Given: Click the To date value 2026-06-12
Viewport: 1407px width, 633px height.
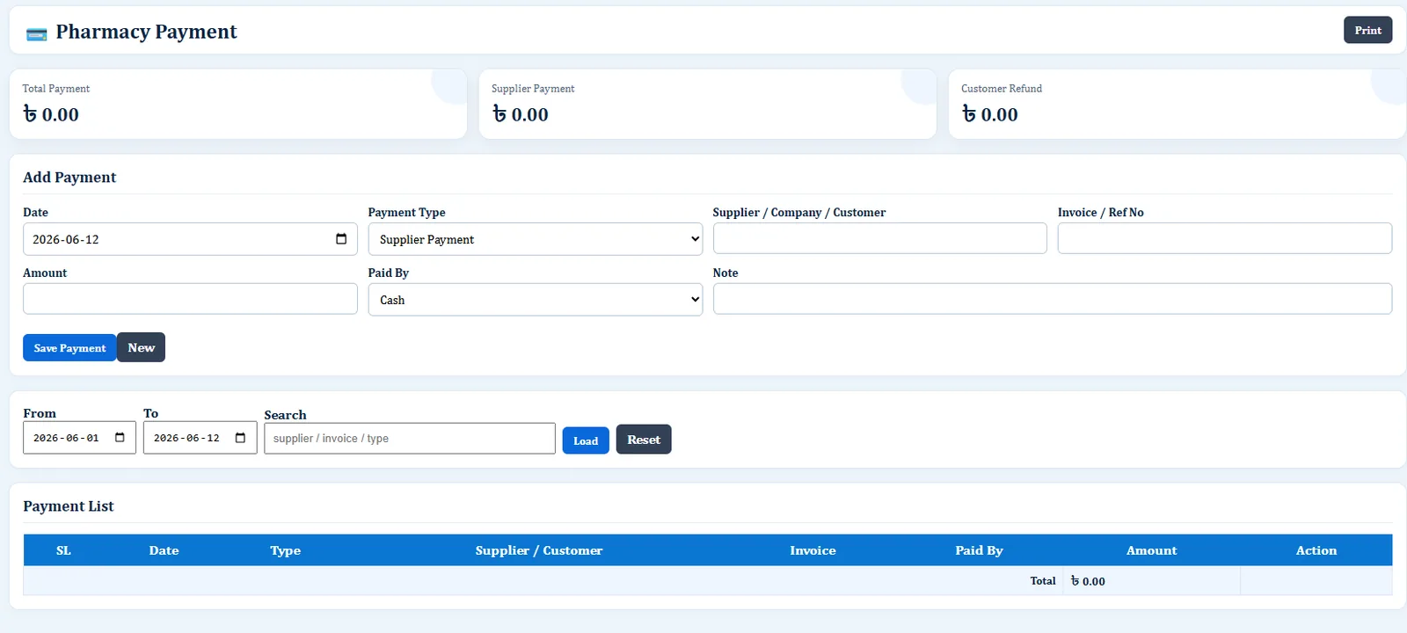Looking at the screenshot, I should (x=186, y=438).
